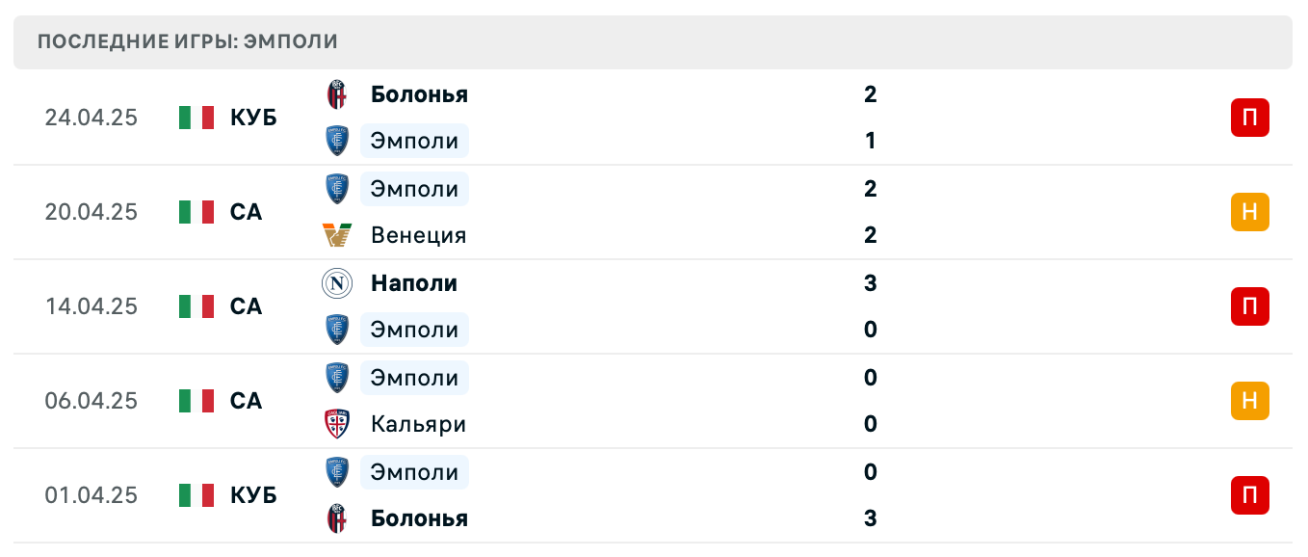
Task: Click Italy flag in 06.04.25 row
Action: [196, 401]
